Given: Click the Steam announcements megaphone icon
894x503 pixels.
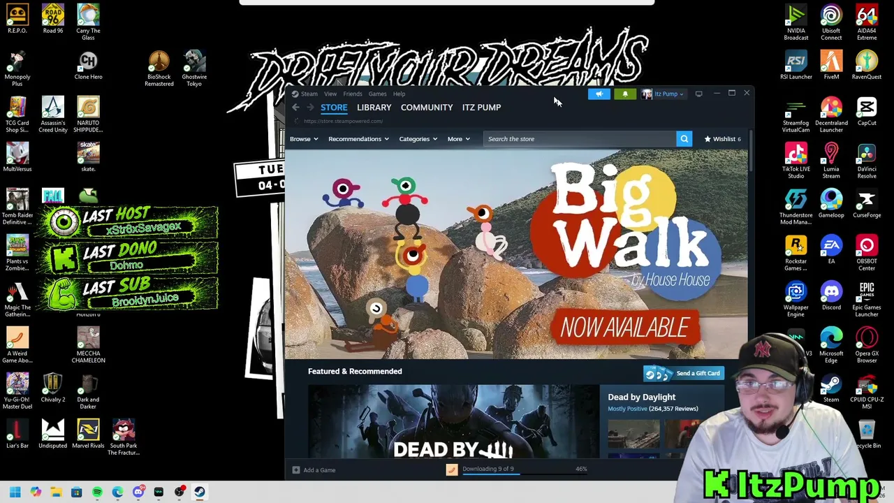Looking at the screenshot, I should pos(599,94).
